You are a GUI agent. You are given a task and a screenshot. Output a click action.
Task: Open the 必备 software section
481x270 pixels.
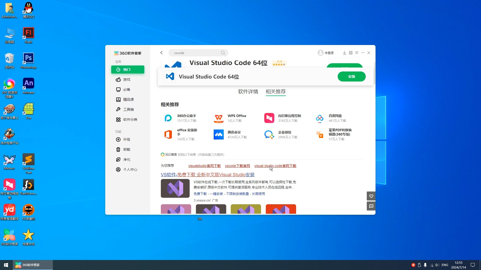coord(126,89)
